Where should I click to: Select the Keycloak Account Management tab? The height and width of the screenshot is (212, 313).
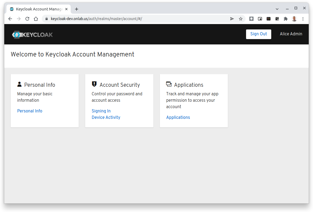pos(37,9)
